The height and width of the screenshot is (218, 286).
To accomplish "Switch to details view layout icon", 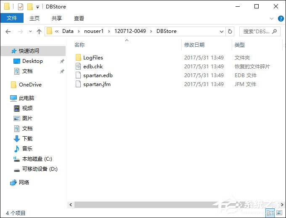I will (x=270, y=213).
